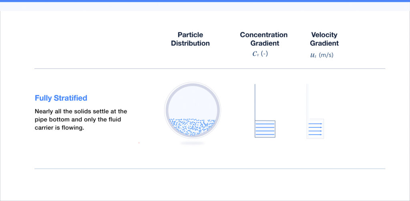The width and height of the screenshot is (410, 201).
Task: Select the Concentration Gradient column header
Action: click(263, 39)
